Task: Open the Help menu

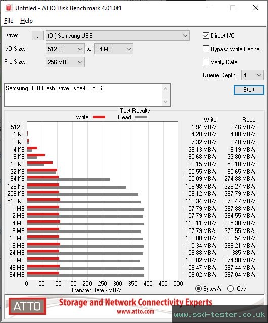Action: (x=26, y=21)
